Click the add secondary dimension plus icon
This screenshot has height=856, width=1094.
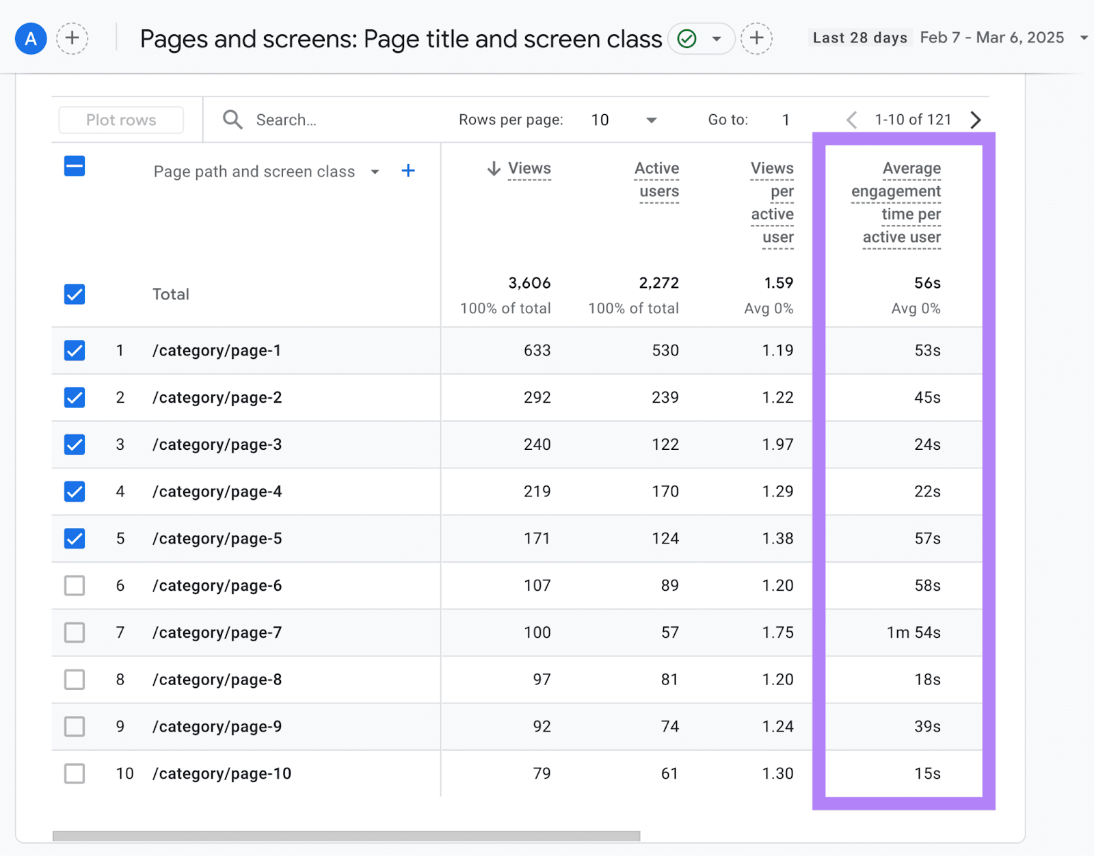(x=408, y=171)
